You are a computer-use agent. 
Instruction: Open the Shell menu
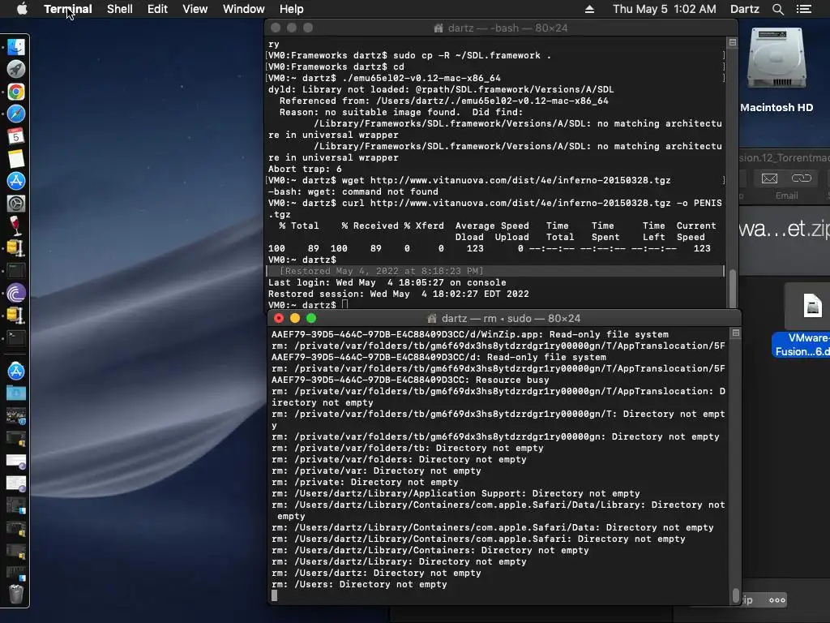tap(120, 9)
